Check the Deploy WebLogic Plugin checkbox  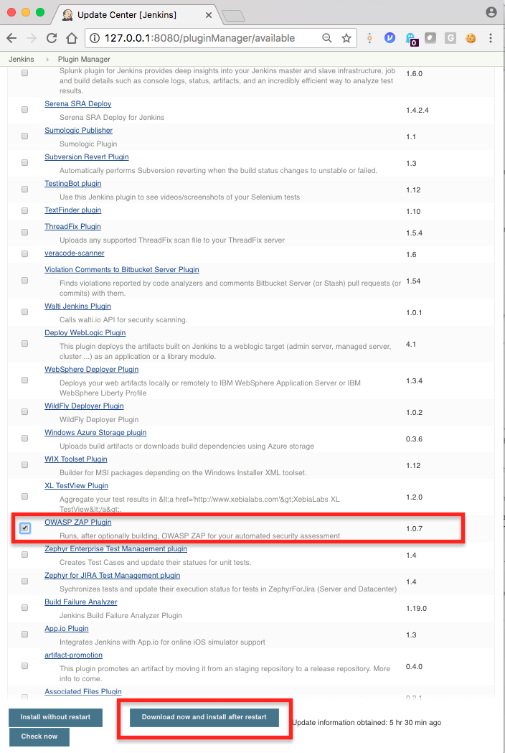pos(24,343)
